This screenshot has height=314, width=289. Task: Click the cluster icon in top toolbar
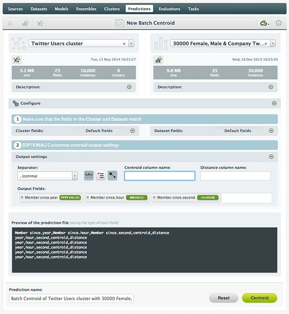pos(40,23)
